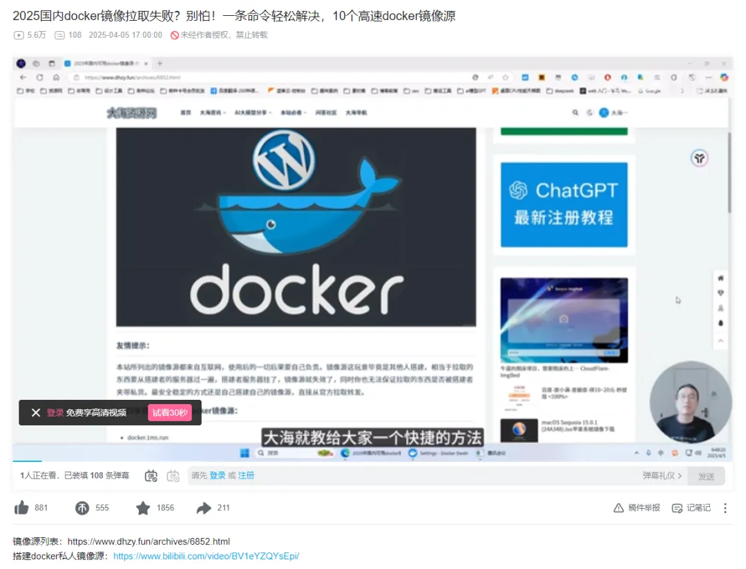Open 弹幕礼仪 etiquette expander
The height and width of the screenshot is (569, 746).
tap(662, 475)
